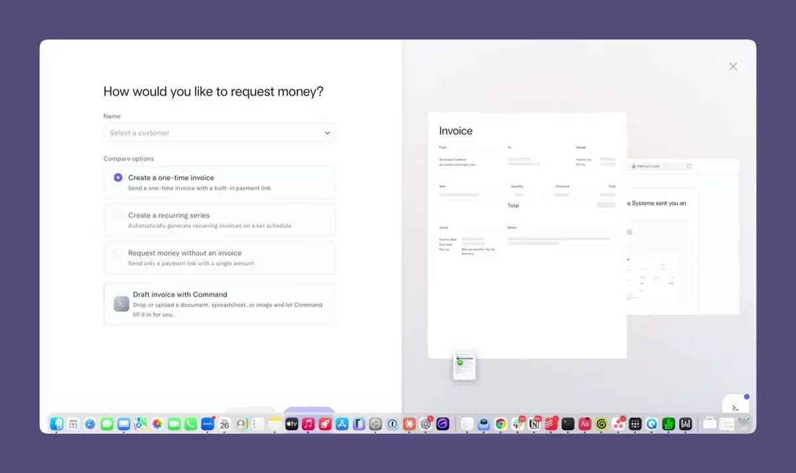Click the invoice preview thumbnail
This screenshot has width=796, height=473.
[x=527, y=235]
